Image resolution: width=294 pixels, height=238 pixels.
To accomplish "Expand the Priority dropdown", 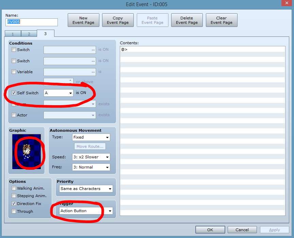I will tap(85, 189).
